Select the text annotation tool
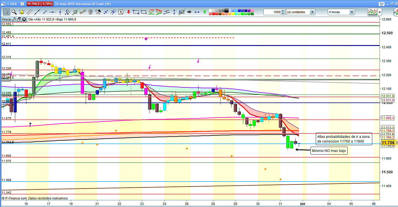The height and width of the screenshot is (207, 398). [121, 12]
